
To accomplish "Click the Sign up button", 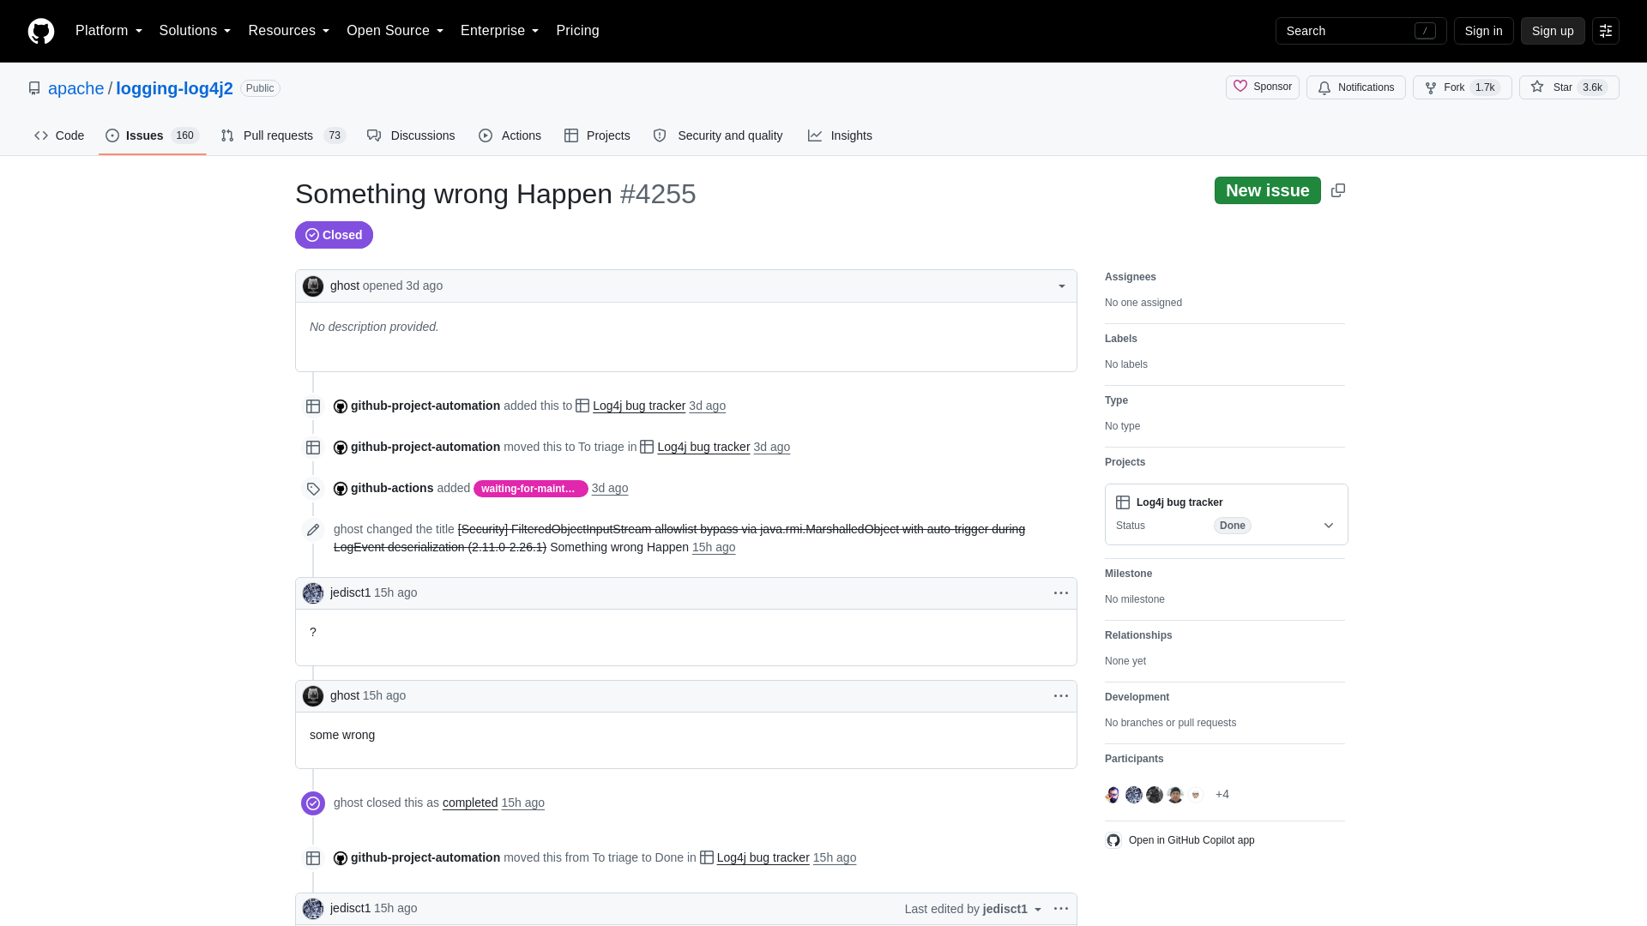I will [1553, 31].
